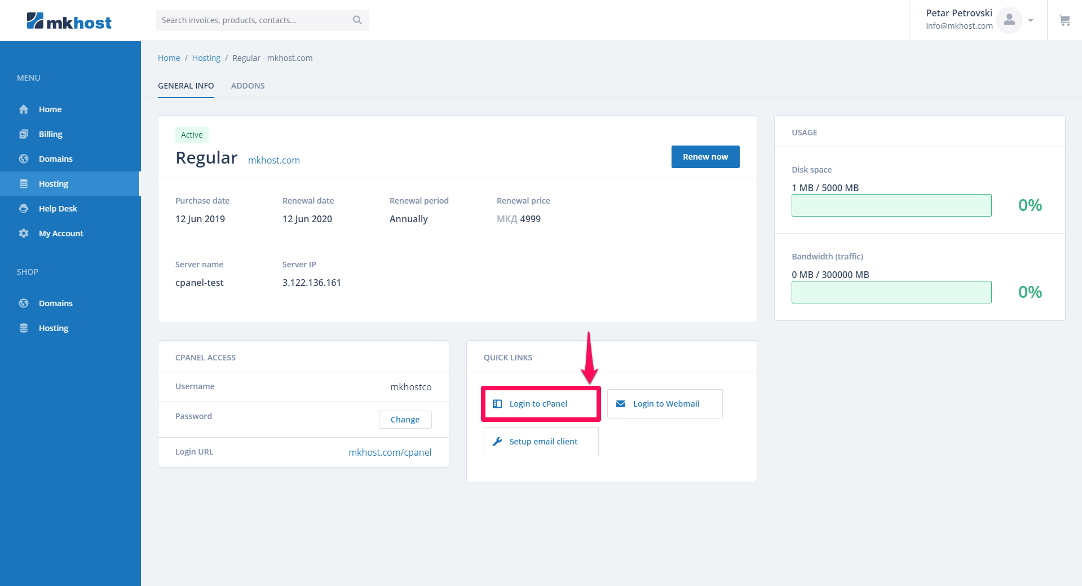The height and width of the screenshot is (586, 1082).
Task: Click the user avatar icon
Action: [1009, 20]
